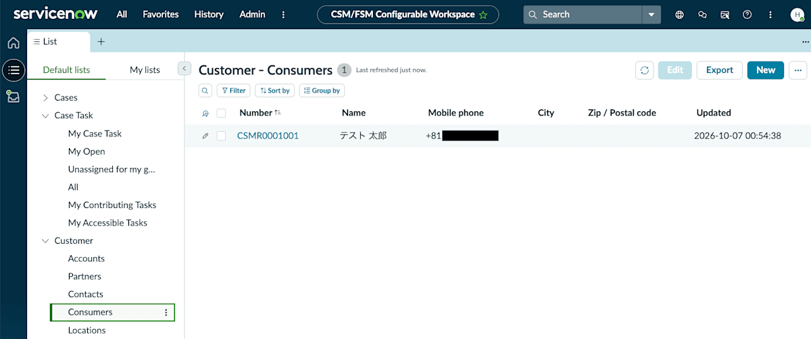
Task: Open the monitor notifications icon in header
Action: pos(724,14)
